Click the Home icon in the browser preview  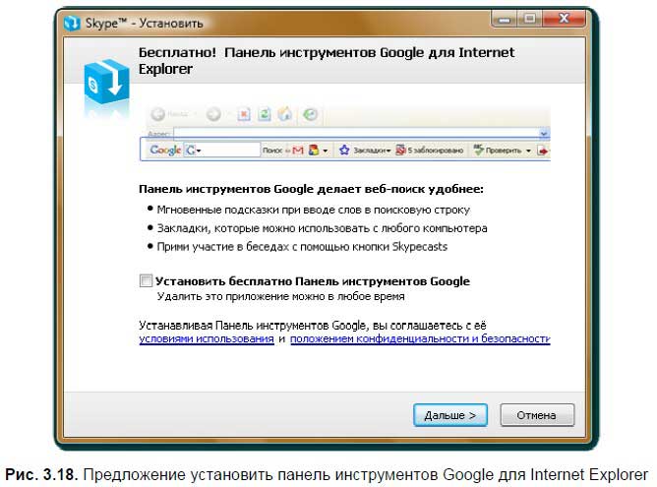click(285, 114)
